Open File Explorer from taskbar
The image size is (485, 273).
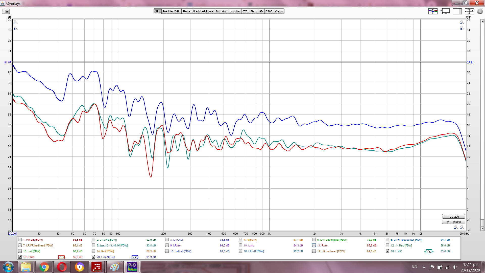26,267
